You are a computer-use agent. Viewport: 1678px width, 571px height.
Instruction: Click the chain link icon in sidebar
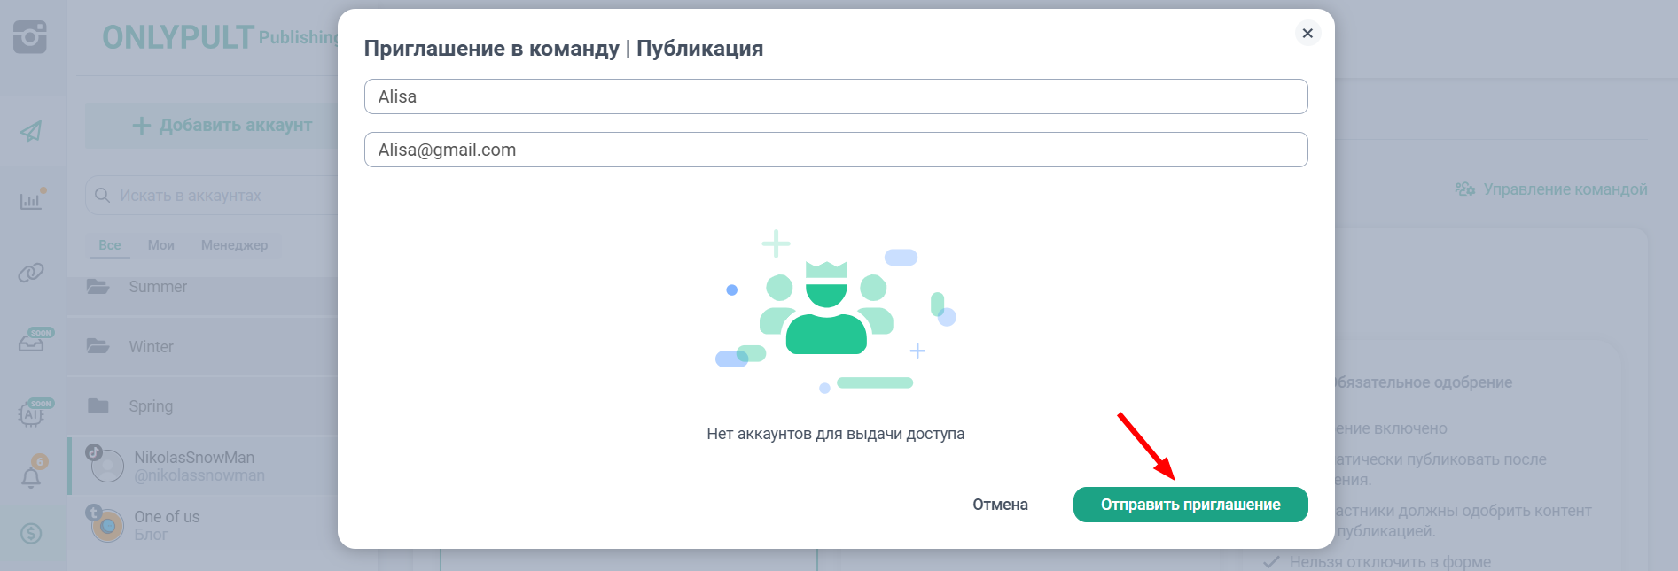[x=31, y=272]
